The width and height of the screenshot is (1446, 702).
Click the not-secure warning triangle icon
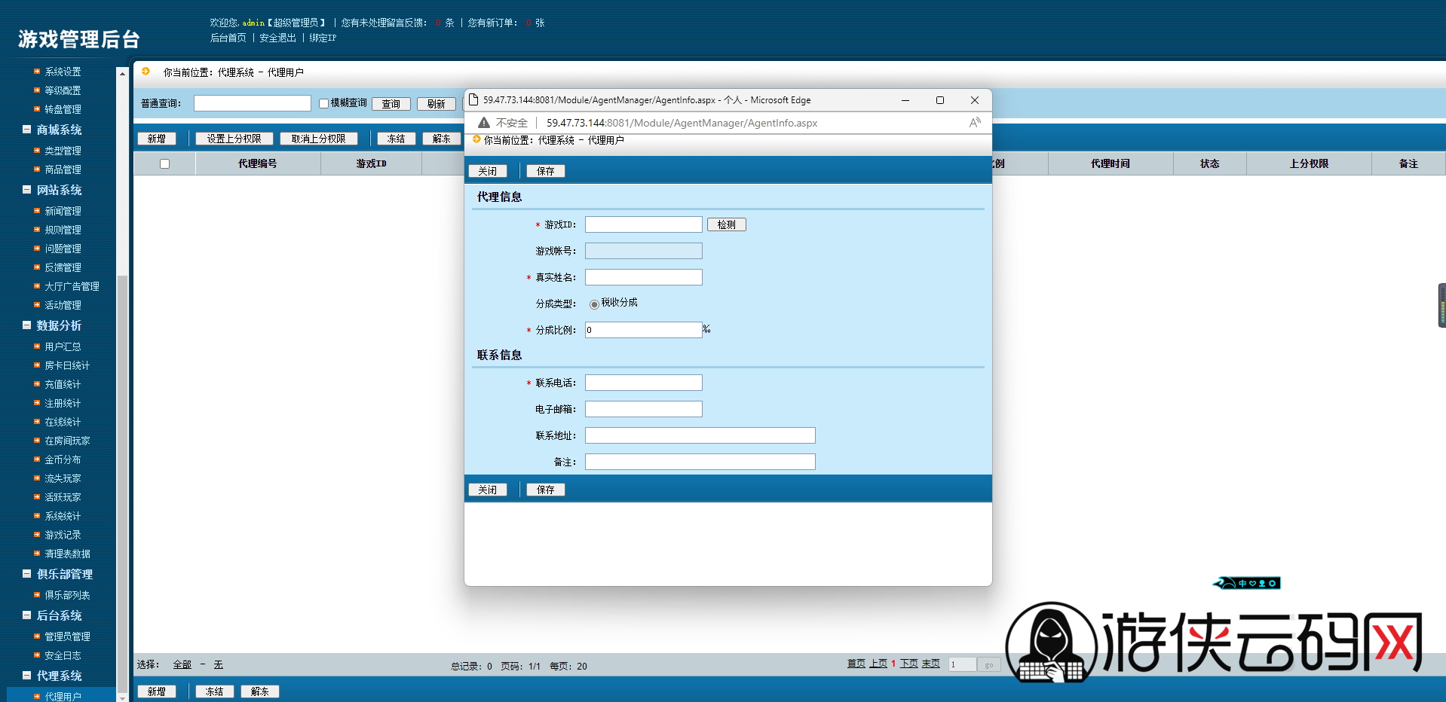(484, 123)
